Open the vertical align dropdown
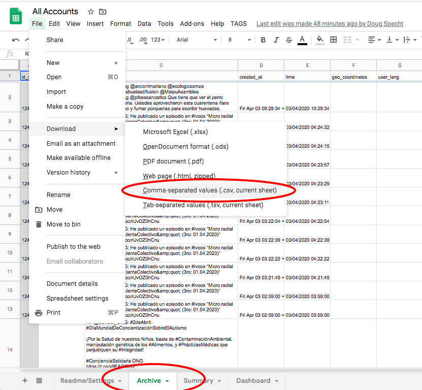The width and height of the screenshot is (422, 390). (393, 40)
